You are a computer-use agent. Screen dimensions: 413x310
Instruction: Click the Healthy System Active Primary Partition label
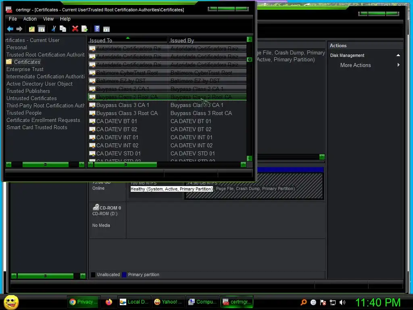[x=171, y=189]
